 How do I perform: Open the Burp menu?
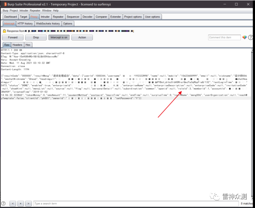(5, 11)
